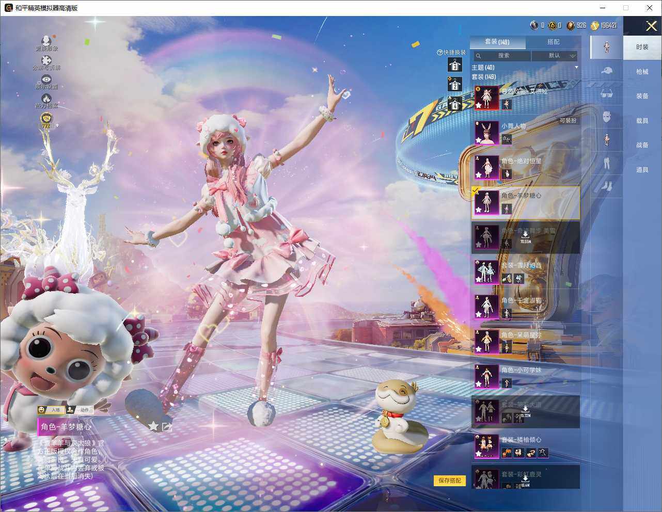
Task: Select the first red-bordered outfit thumbnail
Action: pyautogui.click(x=487, y=98)
